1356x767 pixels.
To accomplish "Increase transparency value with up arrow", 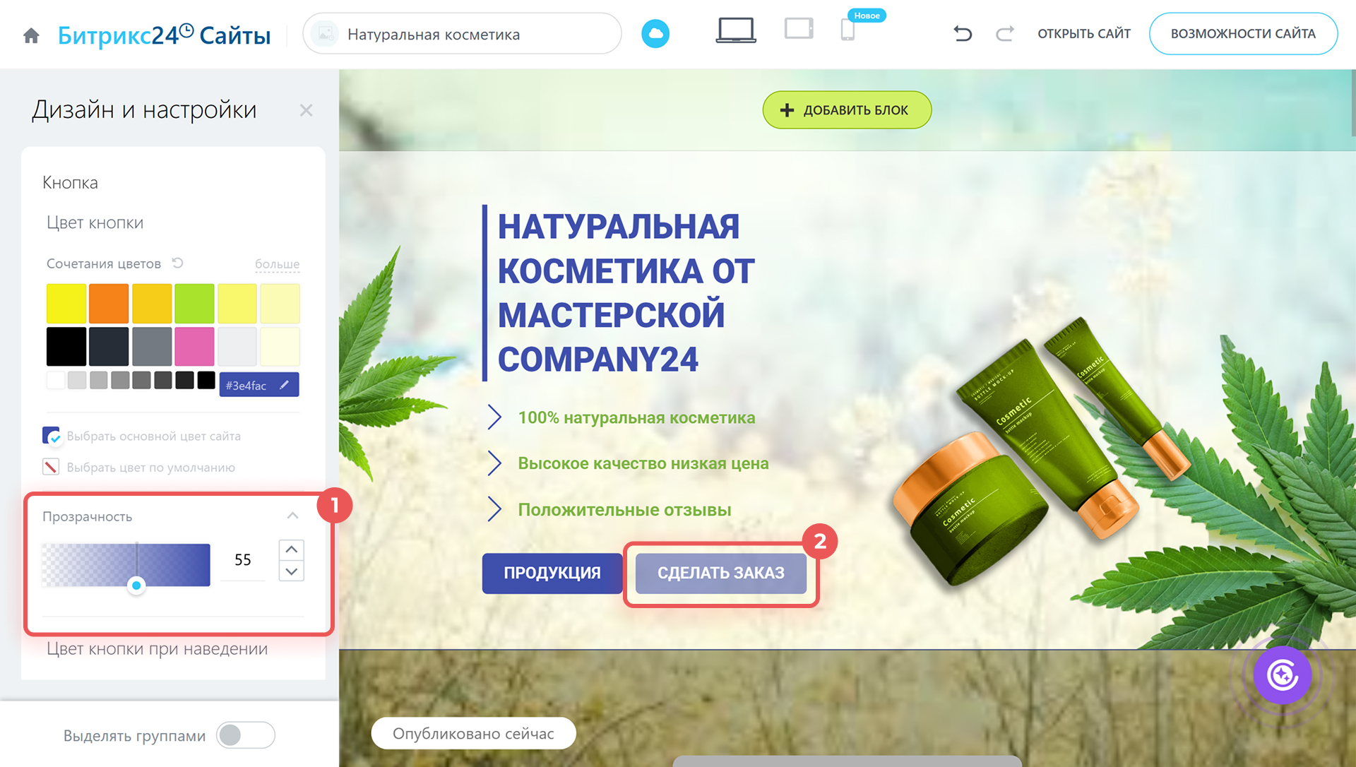I will point(291,549).
